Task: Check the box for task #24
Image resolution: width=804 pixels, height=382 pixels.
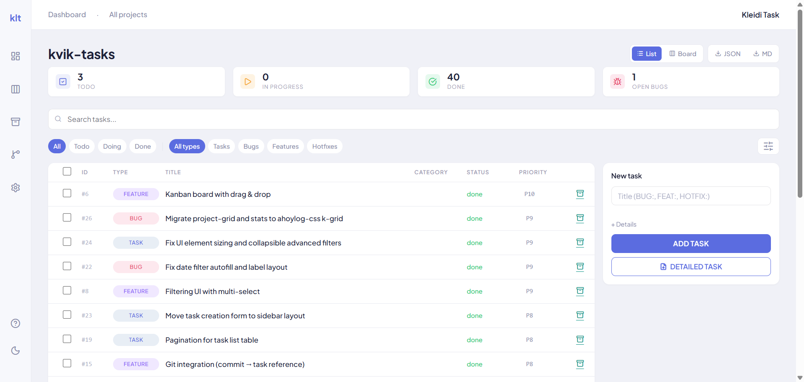Action: [67, 242]
